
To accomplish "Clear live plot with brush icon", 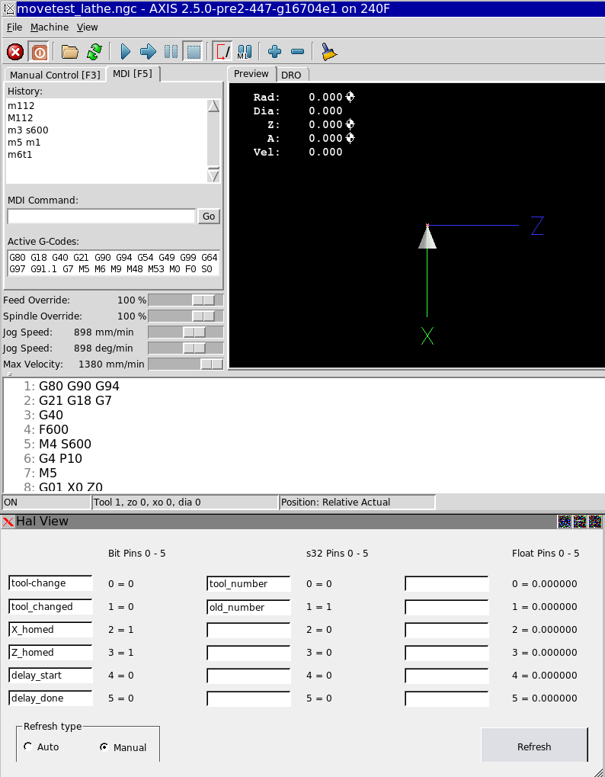I will click(x=328, y=52).
